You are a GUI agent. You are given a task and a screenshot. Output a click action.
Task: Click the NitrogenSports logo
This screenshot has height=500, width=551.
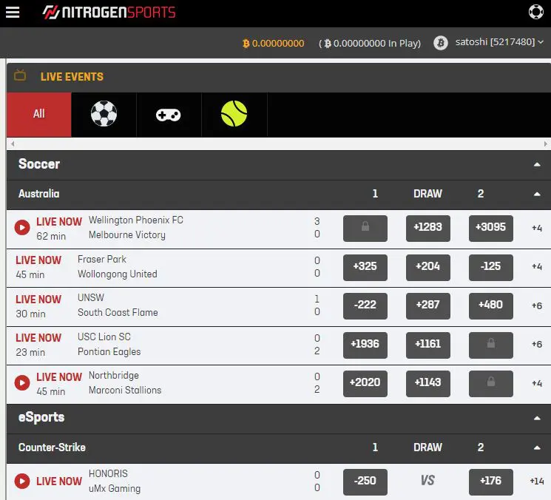tap(109, 13)
